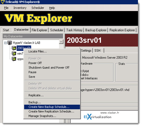
Task: Click the datacenter tree scroll up arrow
Action: (x=61, y=42)
